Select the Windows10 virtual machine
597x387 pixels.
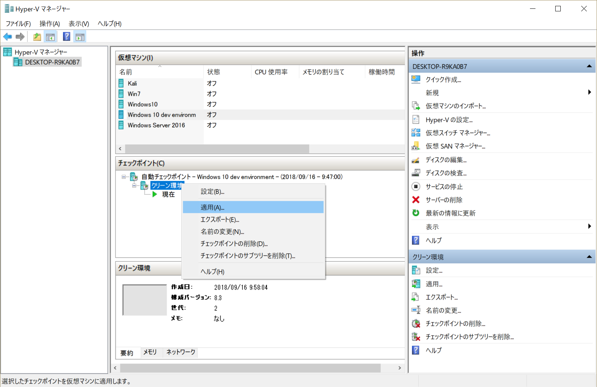143,104
